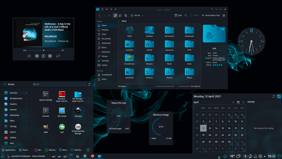Open the Github folder
This screenshot has height=159, width=282.
[x=149, y=46]
